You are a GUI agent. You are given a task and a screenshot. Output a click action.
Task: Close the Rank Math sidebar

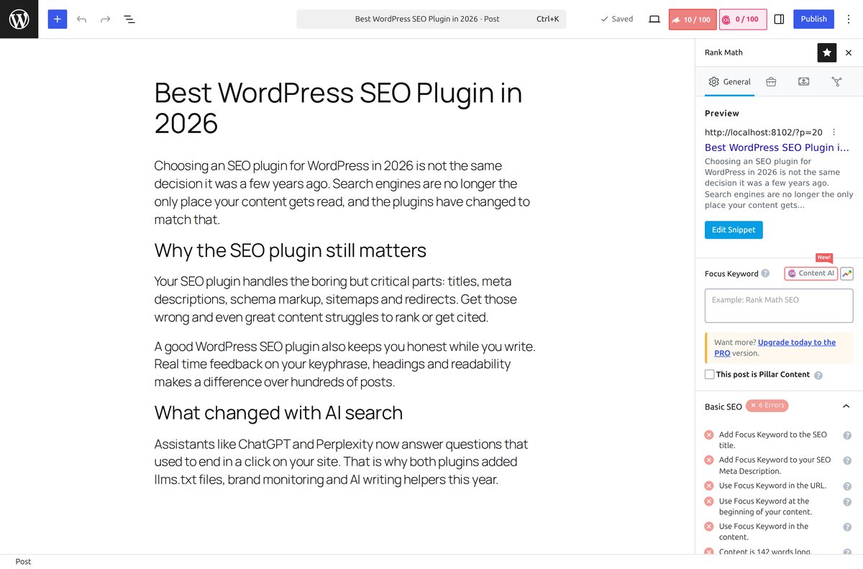click(x=849, y=53)
